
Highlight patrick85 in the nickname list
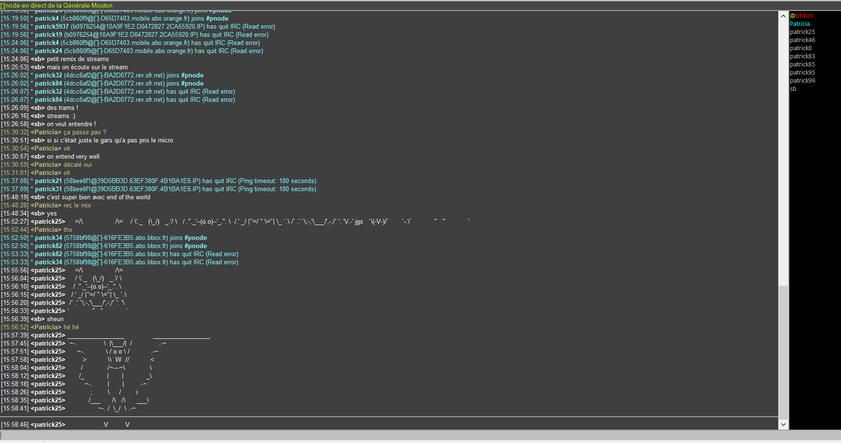[x=802, y=65]
